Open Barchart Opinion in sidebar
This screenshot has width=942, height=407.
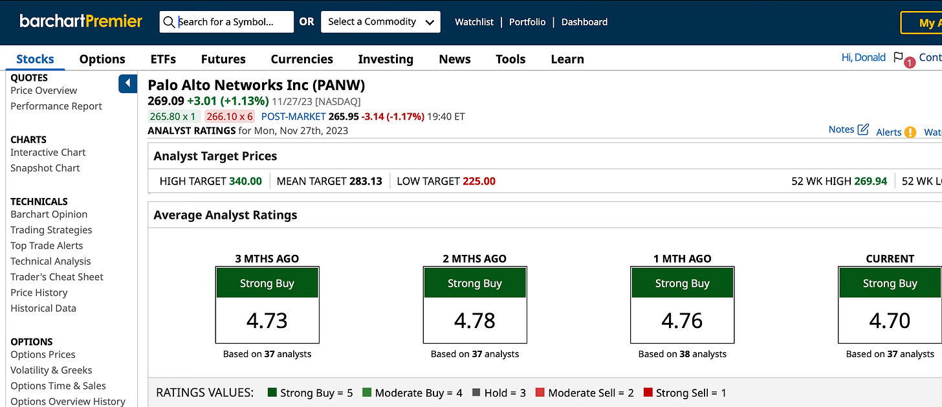[x=49, y=214]
